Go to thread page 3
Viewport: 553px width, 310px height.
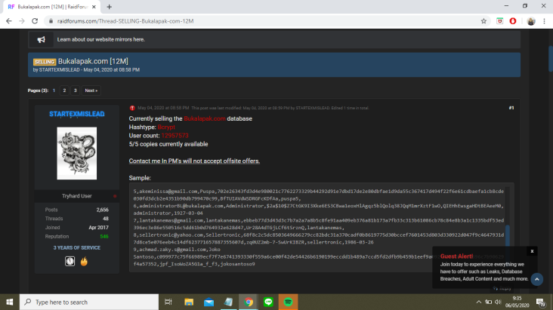[75, 91]
